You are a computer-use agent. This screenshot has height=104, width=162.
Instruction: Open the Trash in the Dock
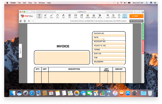[150, 93]
